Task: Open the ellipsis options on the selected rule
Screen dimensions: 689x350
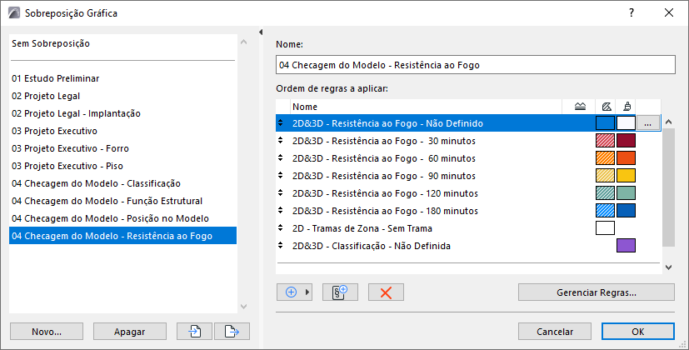Action: [x=650, y=123]
